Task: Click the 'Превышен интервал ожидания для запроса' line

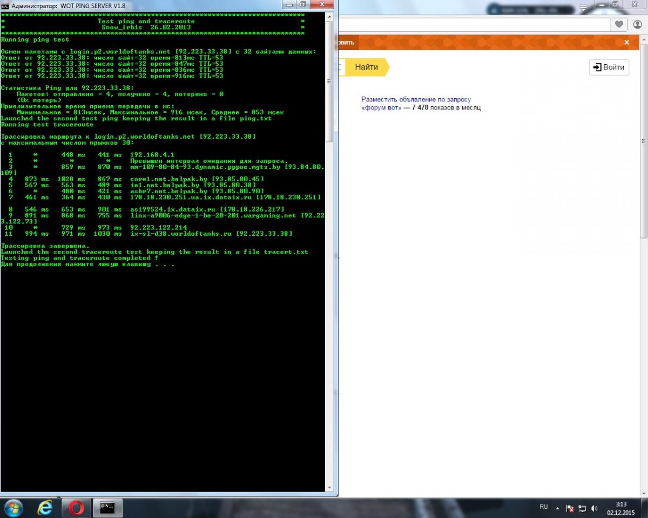Action: pos(209,161)
